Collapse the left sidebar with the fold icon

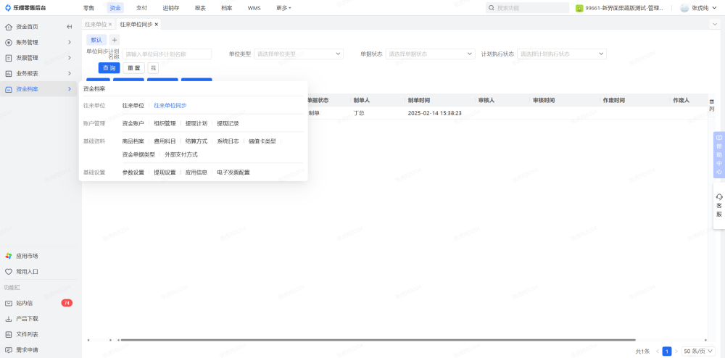click(70, 27)
